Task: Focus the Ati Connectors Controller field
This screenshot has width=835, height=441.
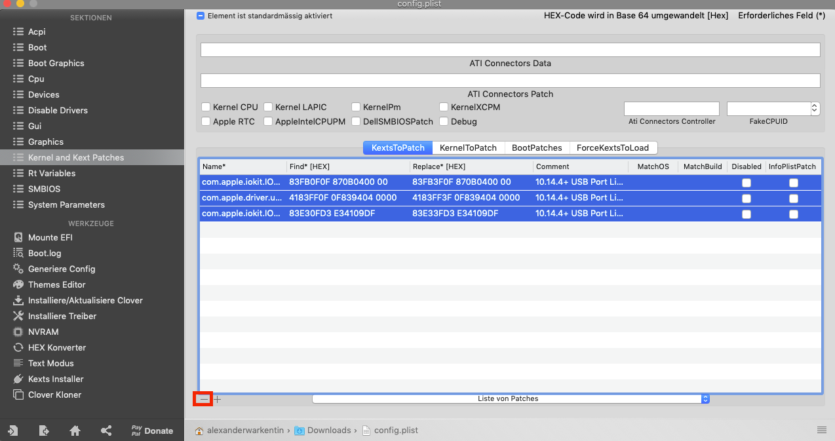Action: (672, 109)
